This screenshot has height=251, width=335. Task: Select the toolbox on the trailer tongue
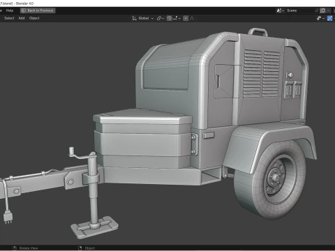(142, 138)
